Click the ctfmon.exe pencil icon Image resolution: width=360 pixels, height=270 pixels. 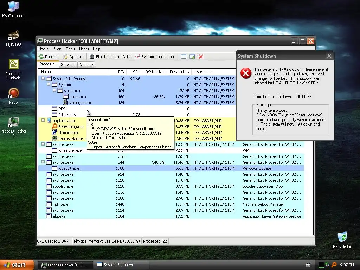[x=54, y=132]
